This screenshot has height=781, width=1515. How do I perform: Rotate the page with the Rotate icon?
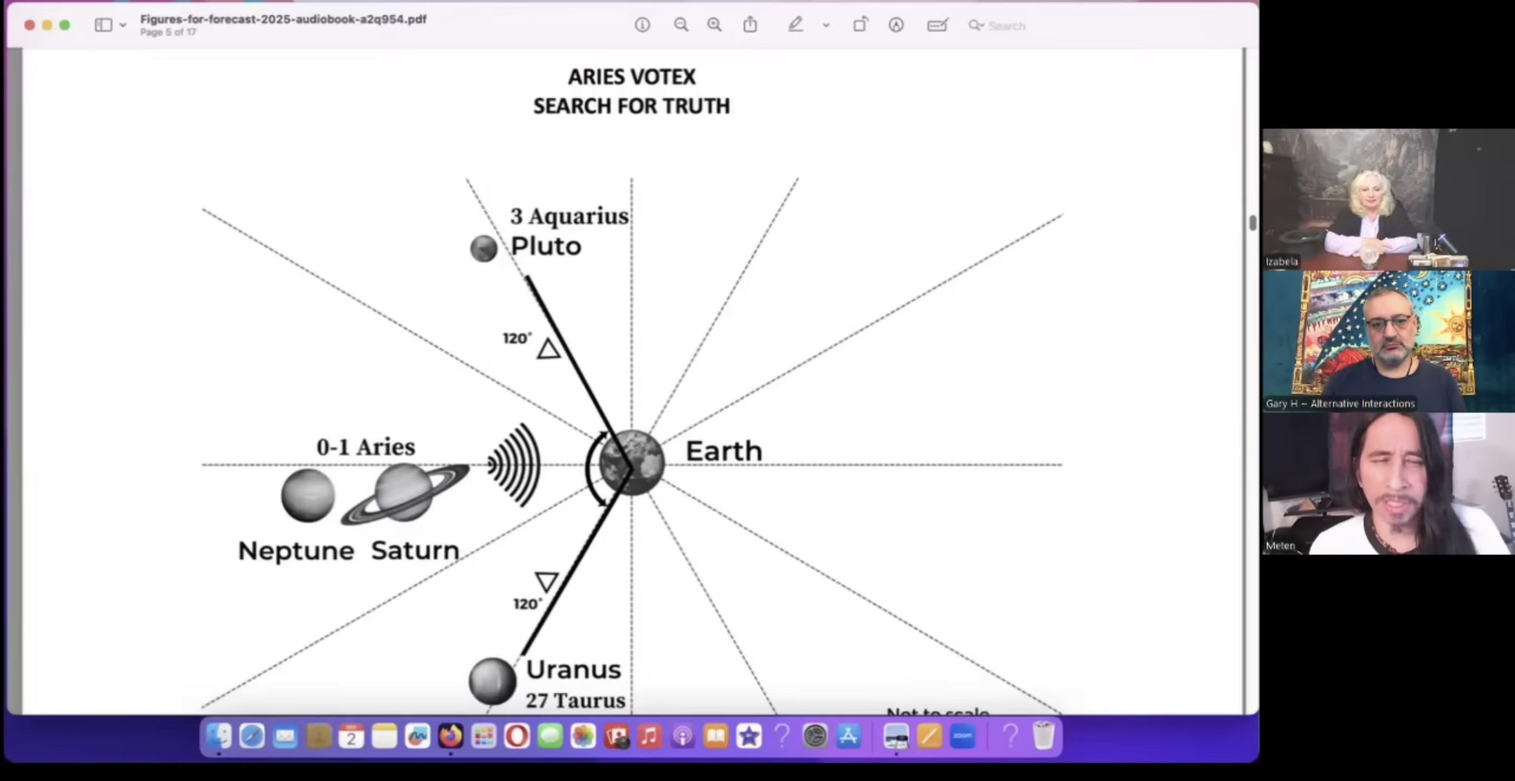[x=860, y=25]
